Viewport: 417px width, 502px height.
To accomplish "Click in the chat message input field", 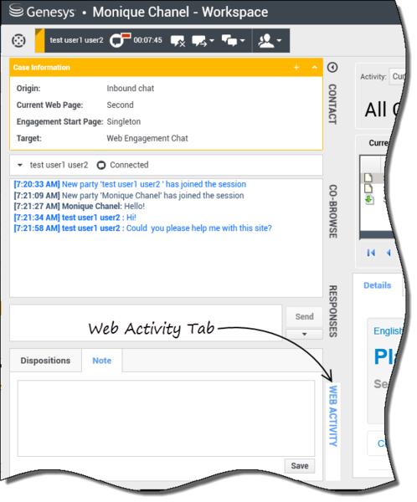I will (146, 322).
